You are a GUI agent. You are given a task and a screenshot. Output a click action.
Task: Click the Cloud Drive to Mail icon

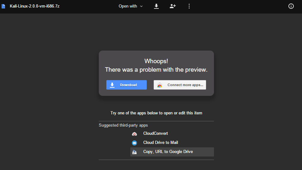click(134, 143)
